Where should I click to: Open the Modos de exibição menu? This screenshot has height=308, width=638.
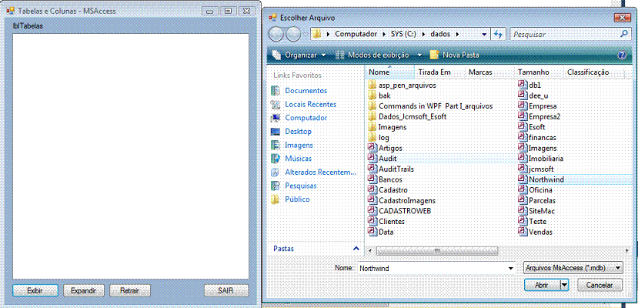tap(378, 55)
